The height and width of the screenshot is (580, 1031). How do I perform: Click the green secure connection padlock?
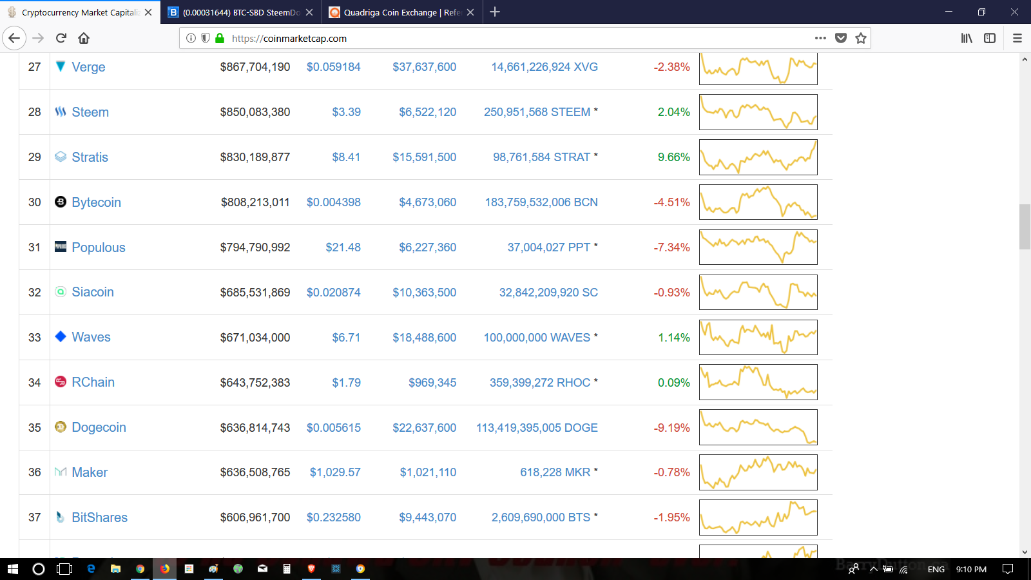click(x=220, y=38)
